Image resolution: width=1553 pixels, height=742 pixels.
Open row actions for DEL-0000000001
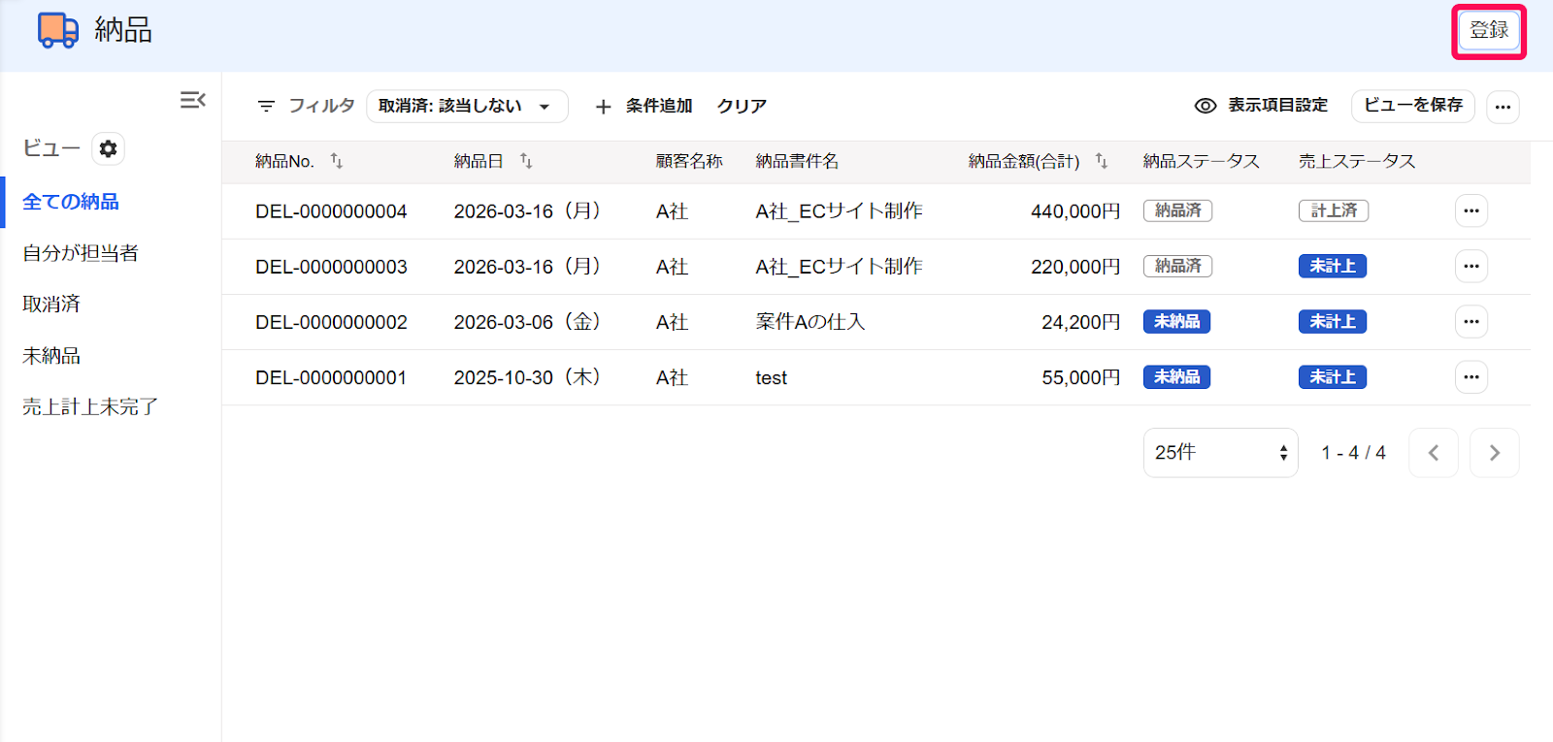tap(1471, 376)
